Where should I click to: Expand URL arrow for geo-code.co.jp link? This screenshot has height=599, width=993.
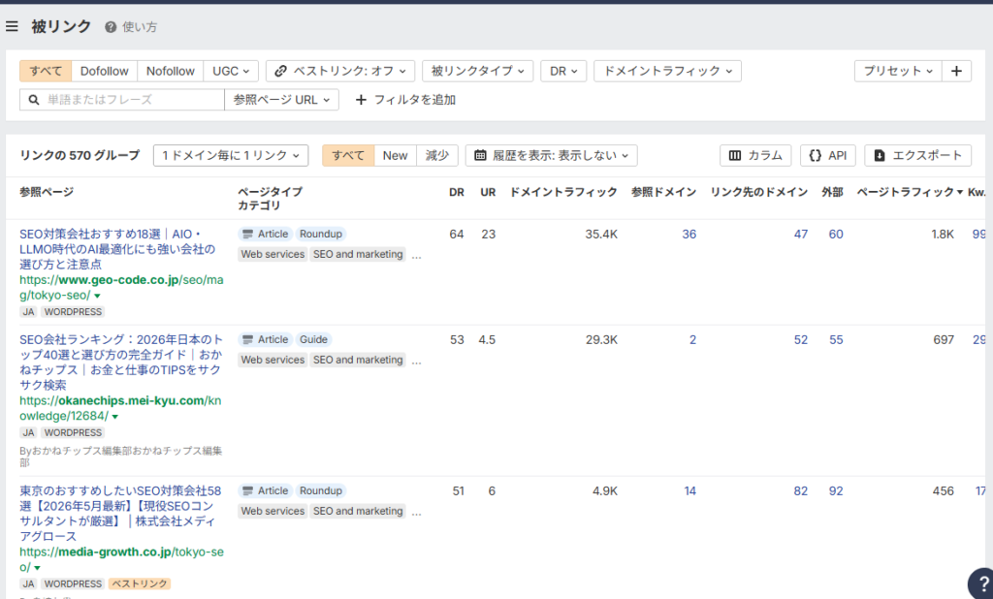click(98, 296)
